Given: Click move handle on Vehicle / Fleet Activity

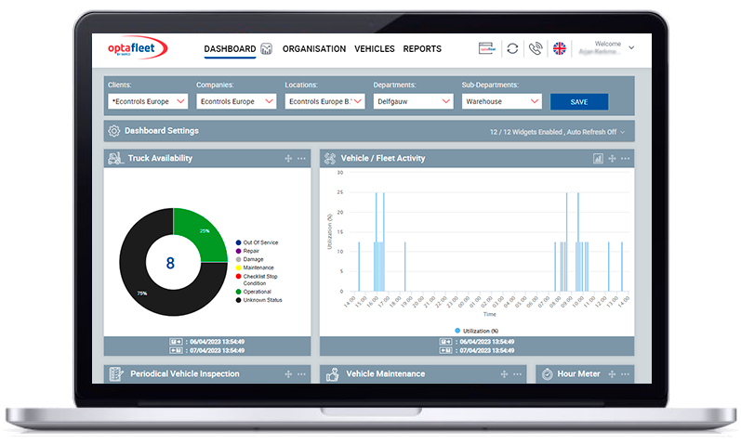Looking at the screenshot, I should tap(612, 159).
